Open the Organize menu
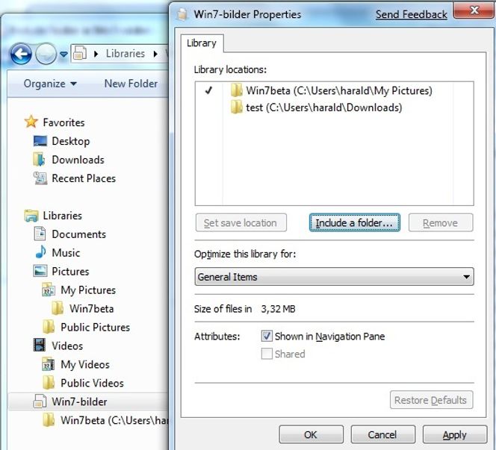The image size is (496, 450). pos(50,84)
